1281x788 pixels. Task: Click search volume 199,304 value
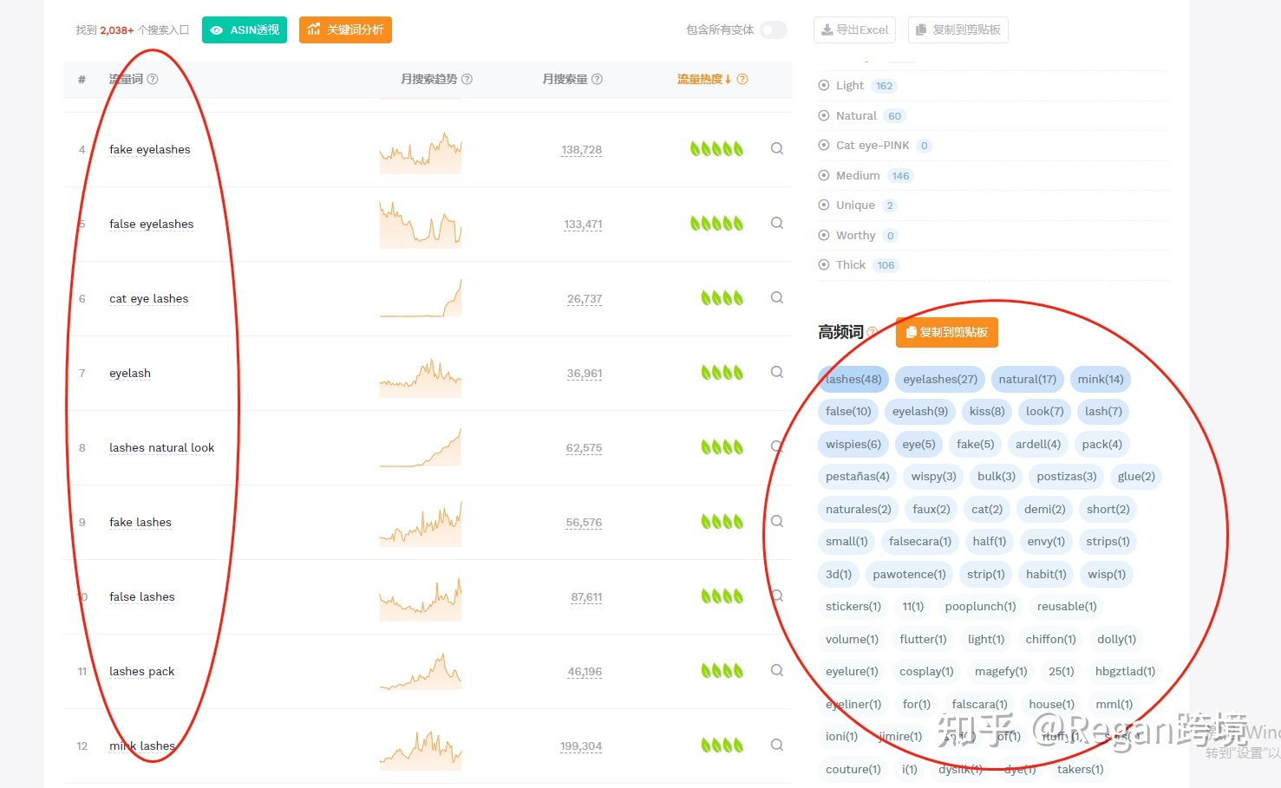click(581, 746)
